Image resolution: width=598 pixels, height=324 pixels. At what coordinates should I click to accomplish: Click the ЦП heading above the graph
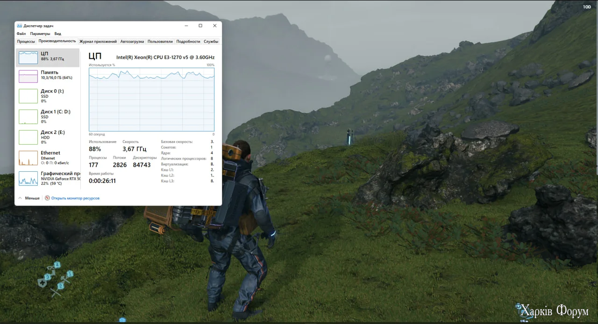[x=95, y=56]
